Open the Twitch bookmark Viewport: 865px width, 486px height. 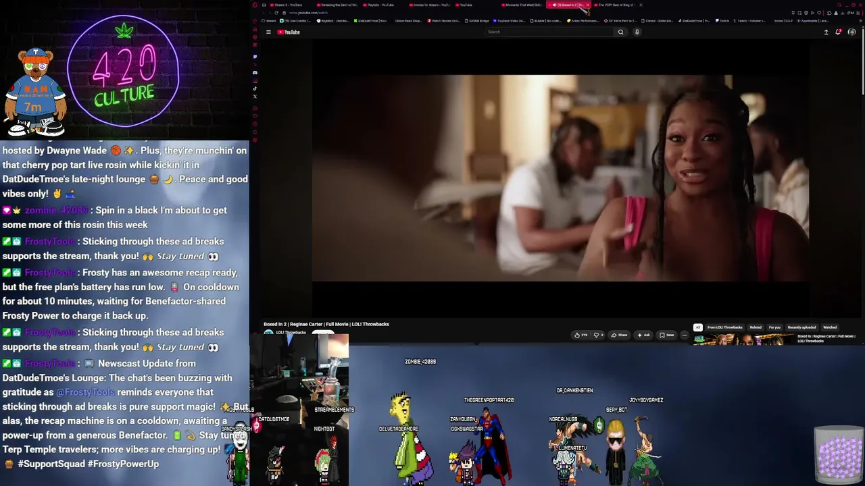[x=722, y=21]
